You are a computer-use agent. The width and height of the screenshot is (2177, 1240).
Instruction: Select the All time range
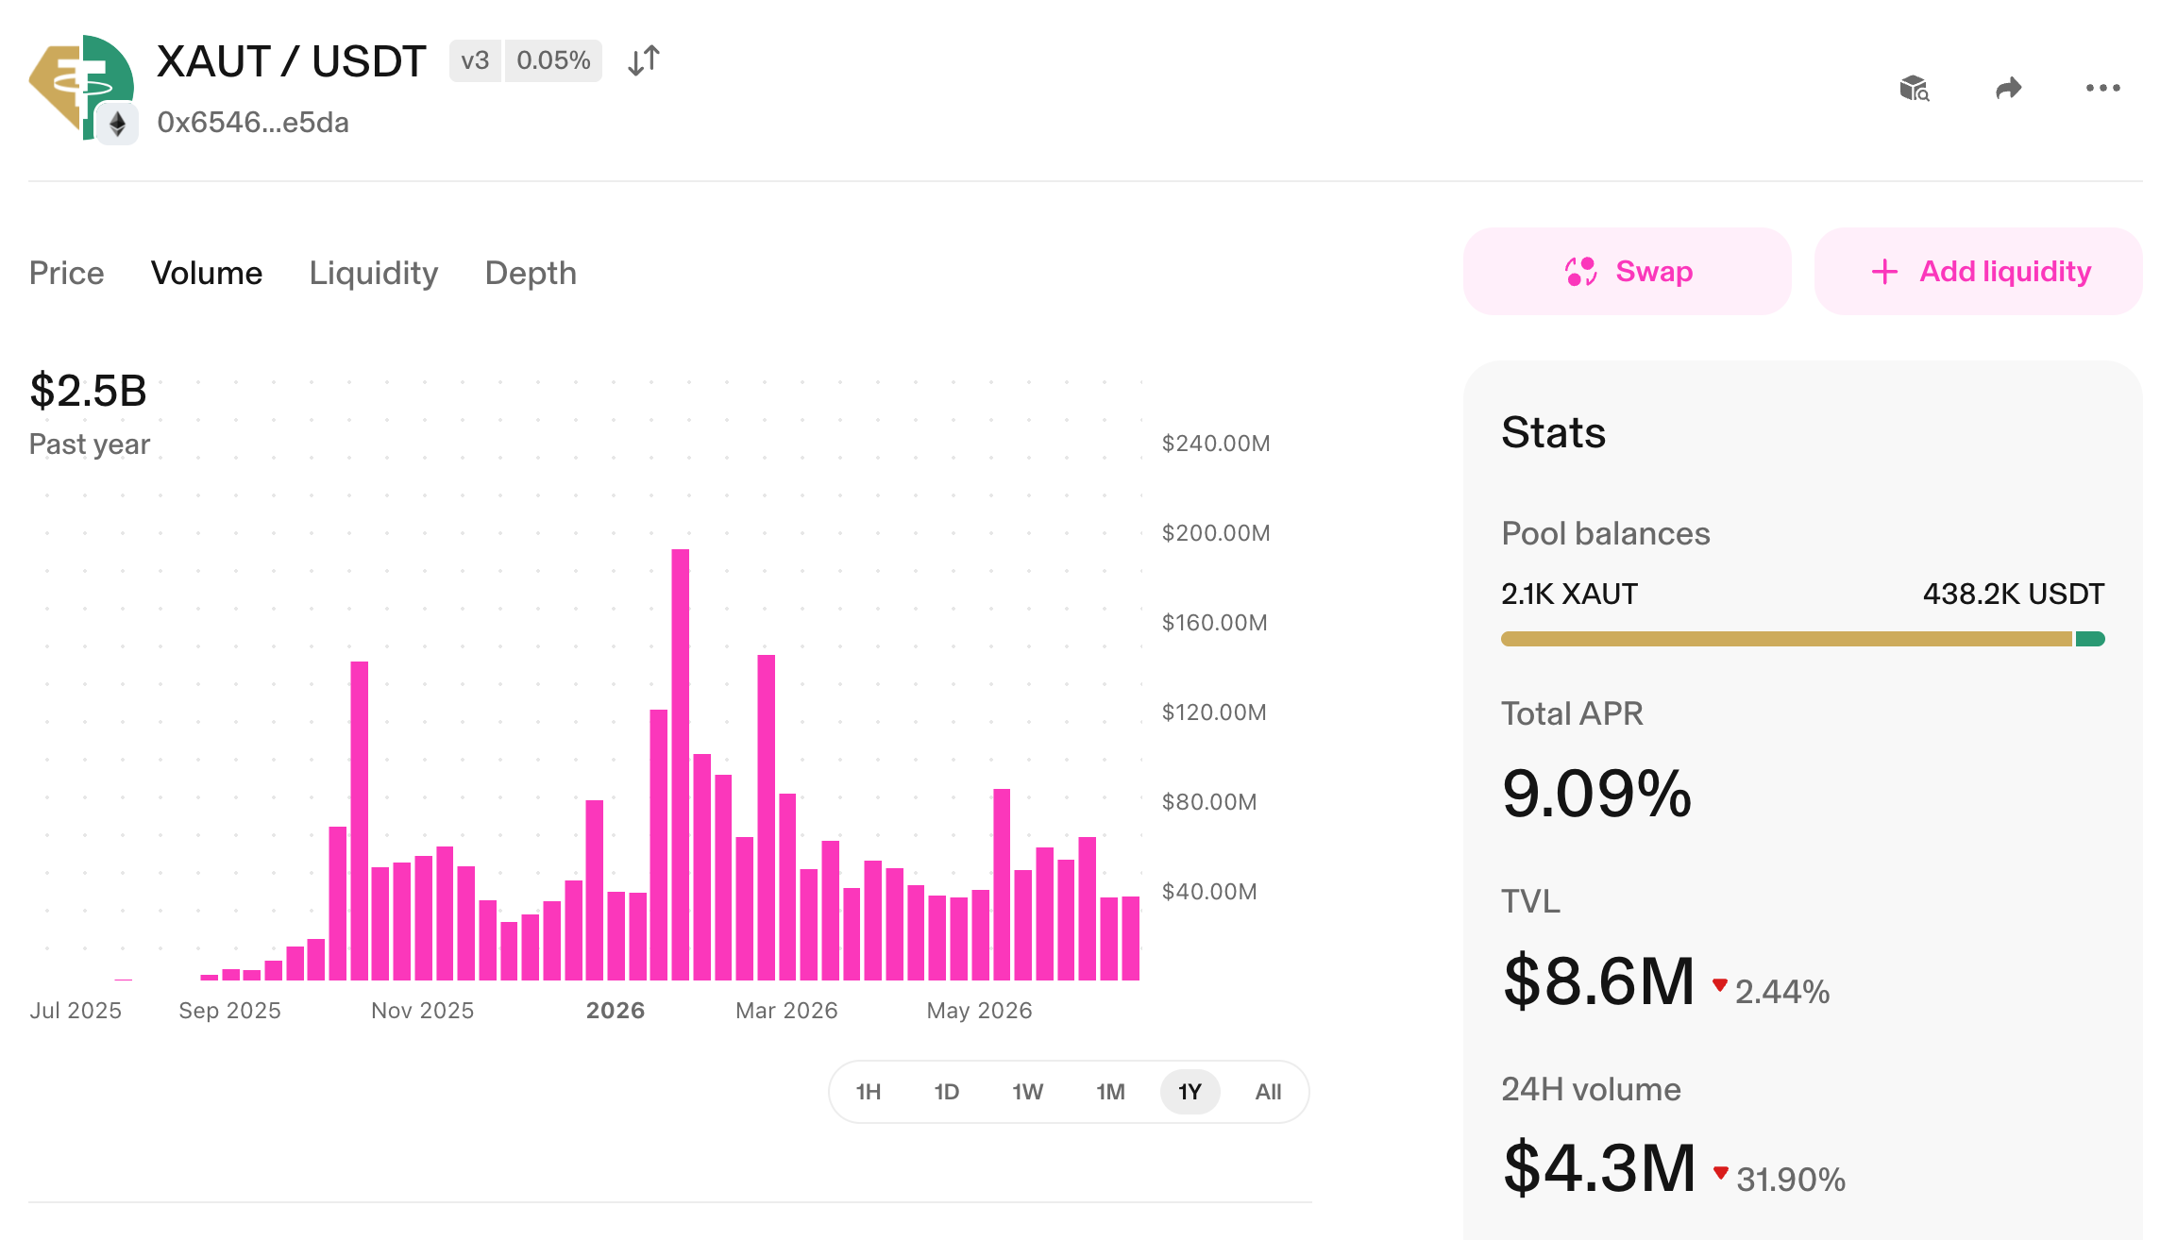tap(1268, 1092)
